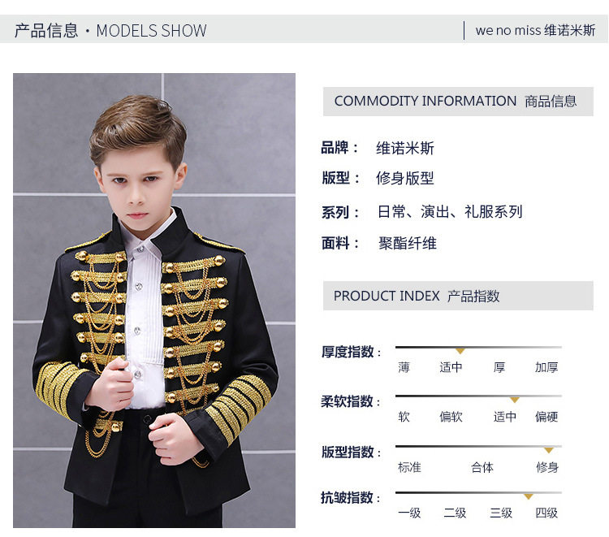
Task: Click the series value 日常、演出、礼服系列
Action: (x=450, y=212)
